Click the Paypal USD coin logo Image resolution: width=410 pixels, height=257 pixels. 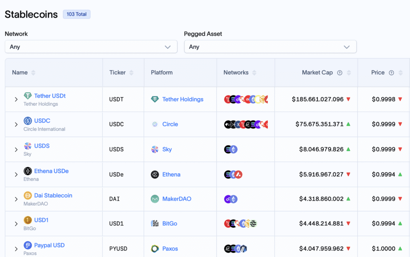(x=28, y=245)
